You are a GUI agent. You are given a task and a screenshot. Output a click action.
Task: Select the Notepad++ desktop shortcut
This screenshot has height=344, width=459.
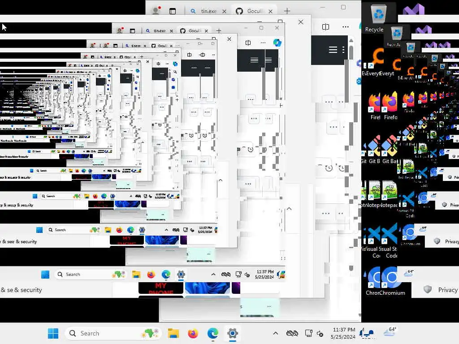coord(390,193)
